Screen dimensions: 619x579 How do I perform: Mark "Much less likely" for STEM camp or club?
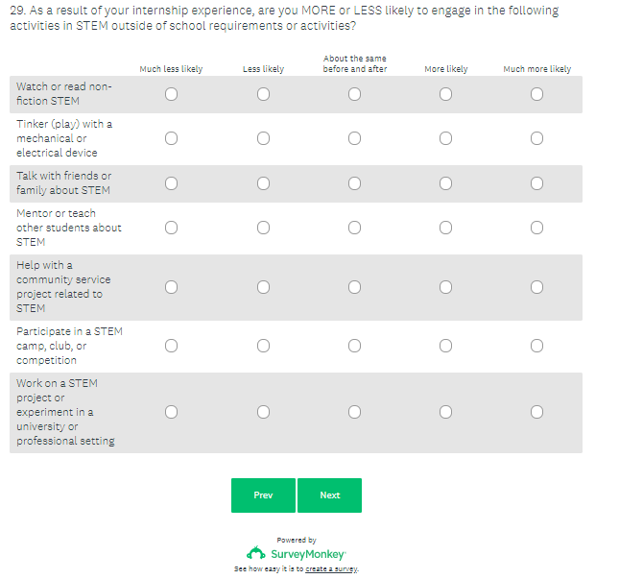(x=171, y=346)
